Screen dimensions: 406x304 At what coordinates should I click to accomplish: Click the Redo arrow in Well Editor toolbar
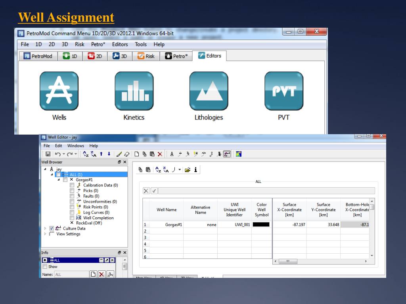[x=69, y=154]
